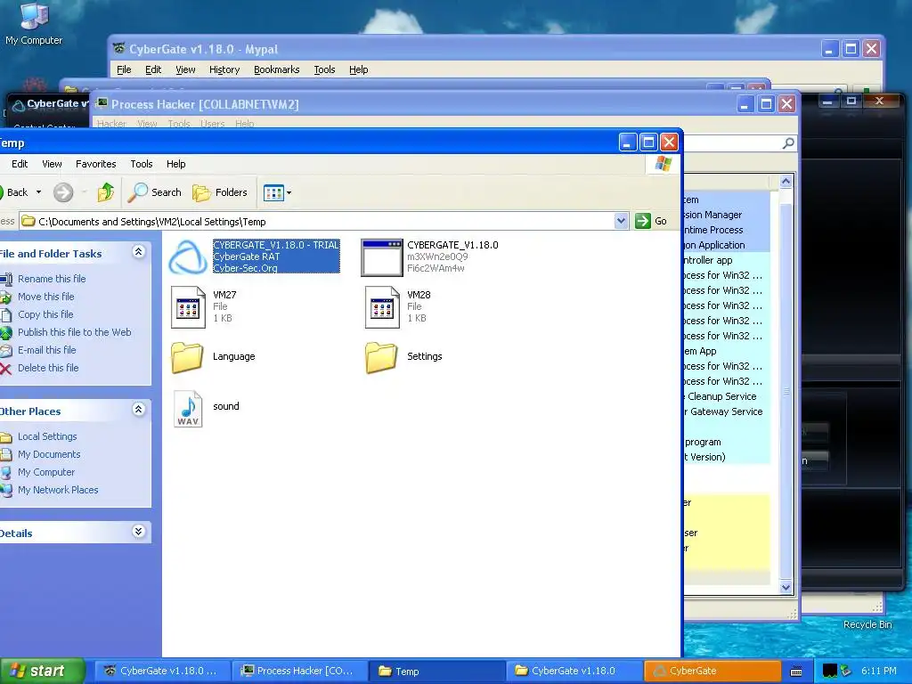
Task: Click the Forward navigation arrow
Action: [63, 192]
